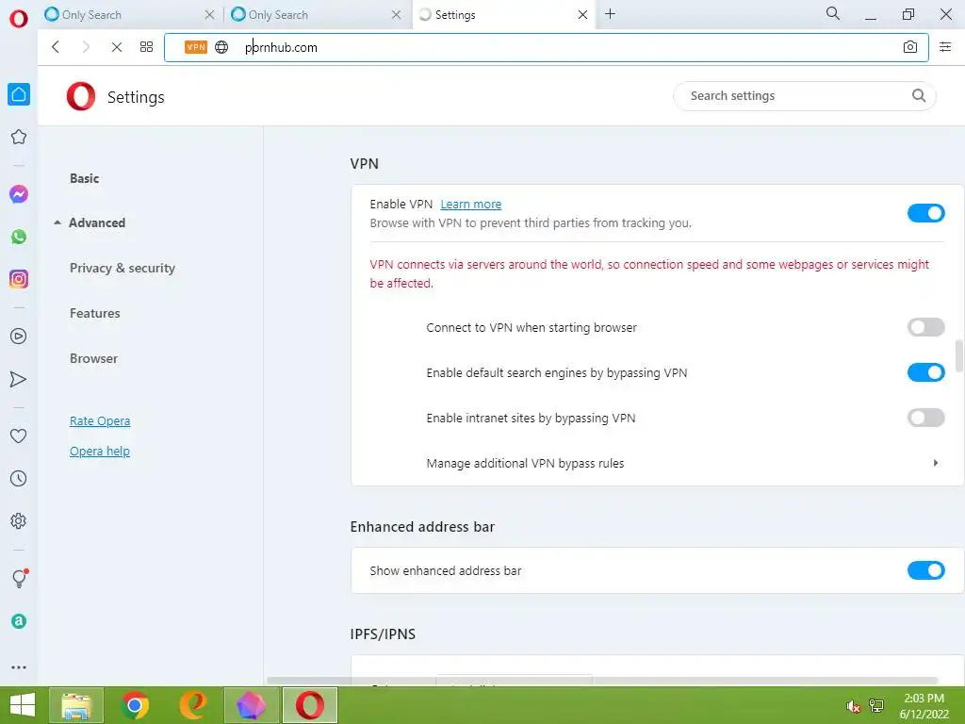Open the search tabs magnifier icon
Image resolution: width=965 pixels, height=724 pixels.
[x=833, y=13]
